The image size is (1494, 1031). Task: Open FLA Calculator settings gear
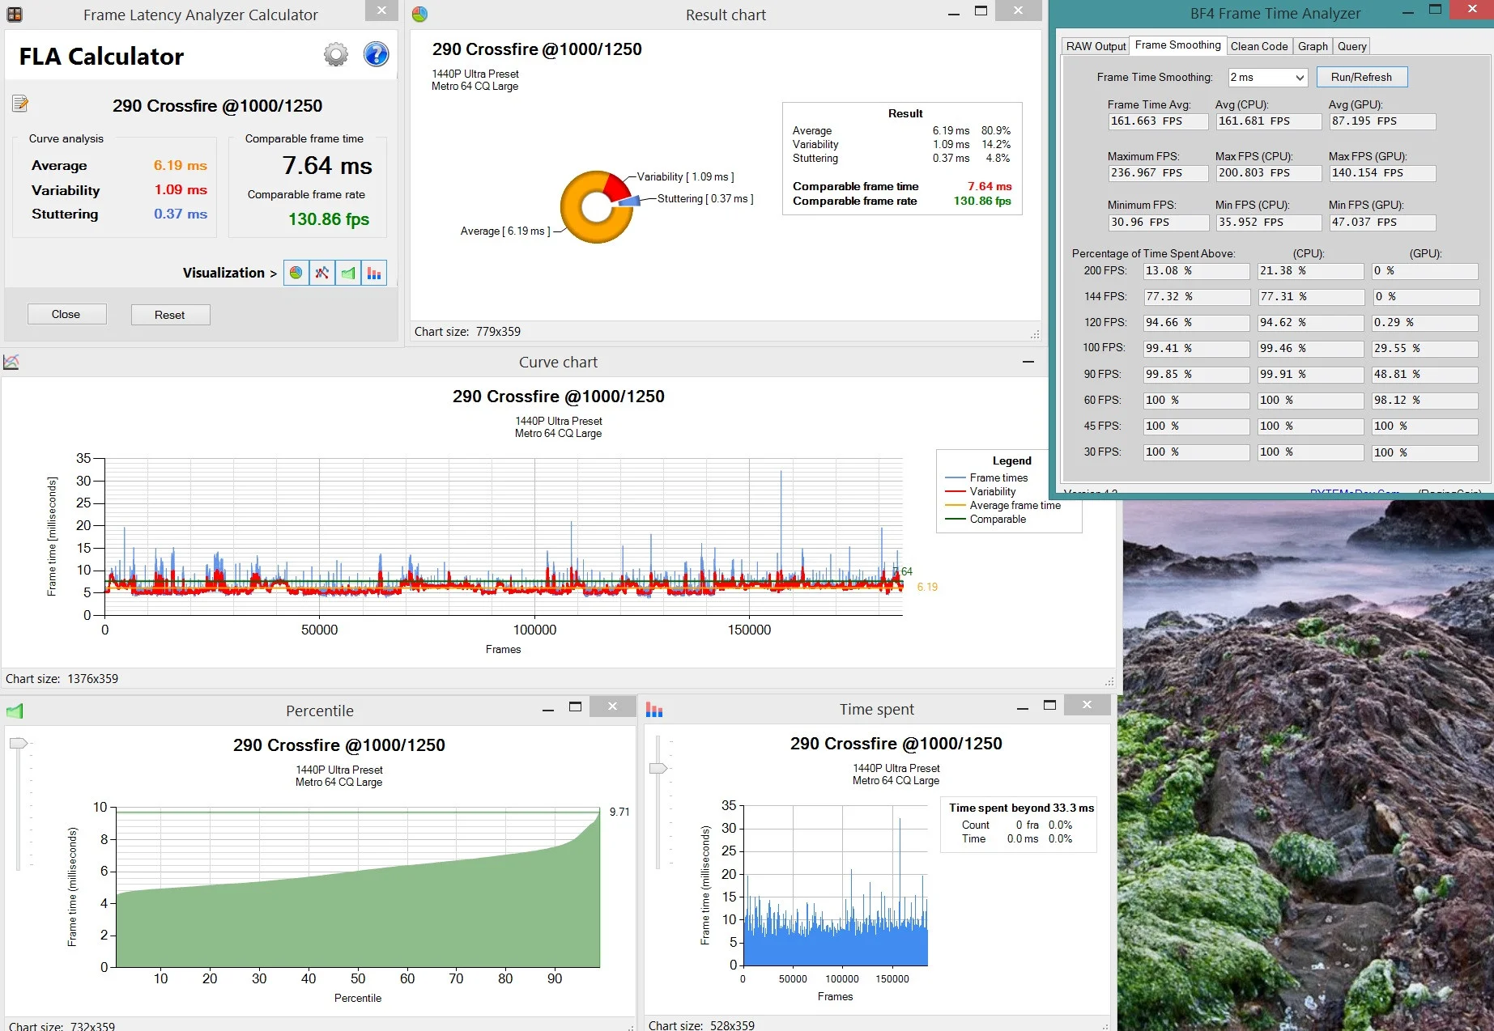pos(335,55)
